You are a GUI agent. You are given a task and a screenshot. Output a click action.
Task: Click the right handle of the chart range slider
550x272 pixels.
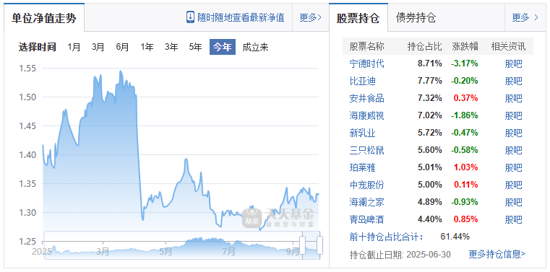click(319, 245)
